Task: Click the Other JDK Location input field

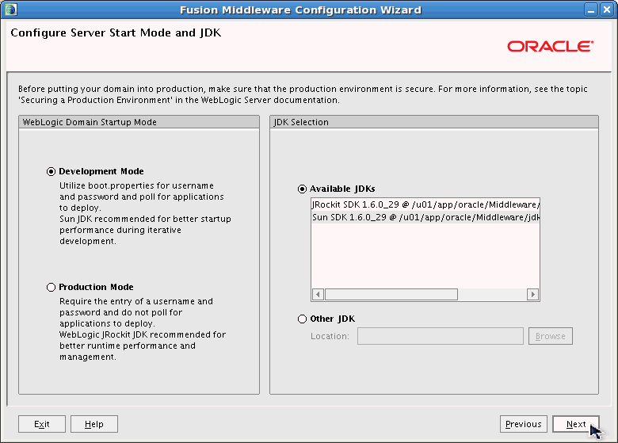Action: click(x=441, y=336)
